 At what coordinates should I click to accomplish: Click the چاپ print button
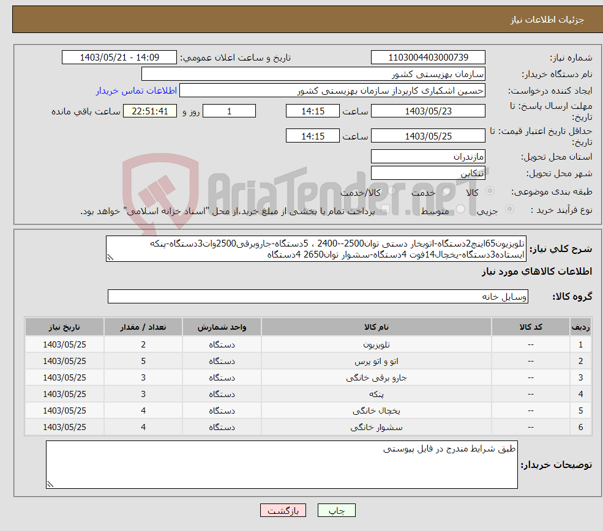pyautogui.click(x=337, y=510)
